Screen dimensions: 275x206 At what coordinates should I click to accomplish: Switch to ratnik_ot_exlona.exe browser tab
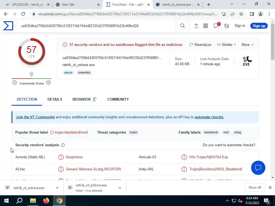[x=178, y=5]
